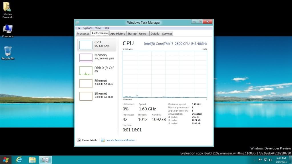Click the Launch Resource Monitor link
The width and height of the screenshot is (292, 164).
(x=121, y=140)
